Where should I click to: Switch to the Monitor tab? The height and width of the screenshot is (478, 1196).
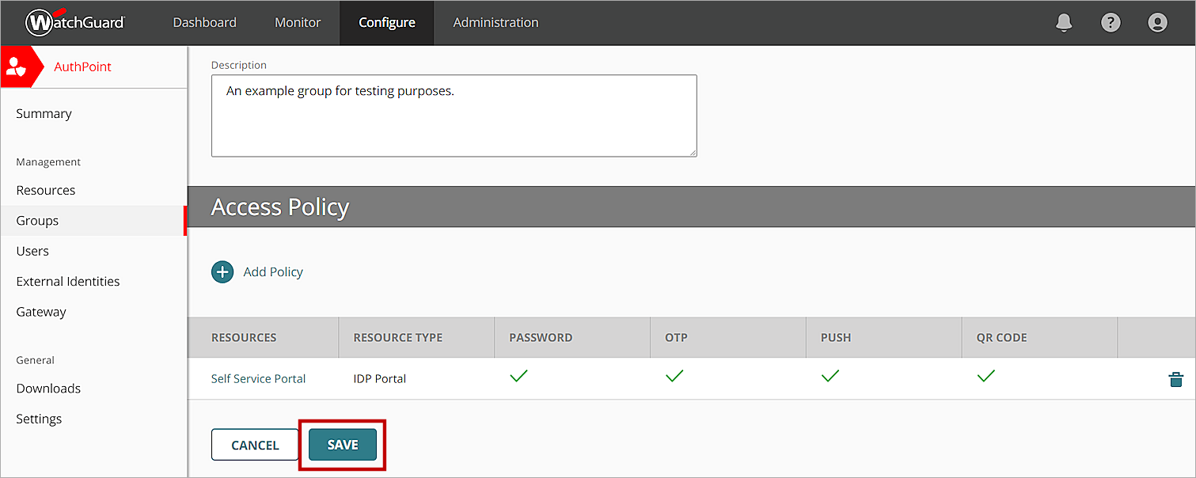pyautogui.click(x=297, y=22)
